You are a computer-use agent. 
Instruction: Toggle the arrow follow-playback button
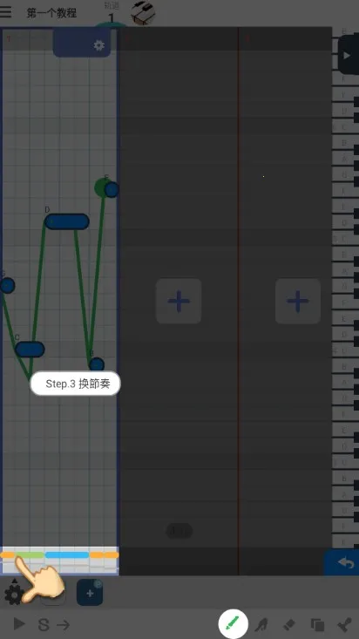click(63, 624)
